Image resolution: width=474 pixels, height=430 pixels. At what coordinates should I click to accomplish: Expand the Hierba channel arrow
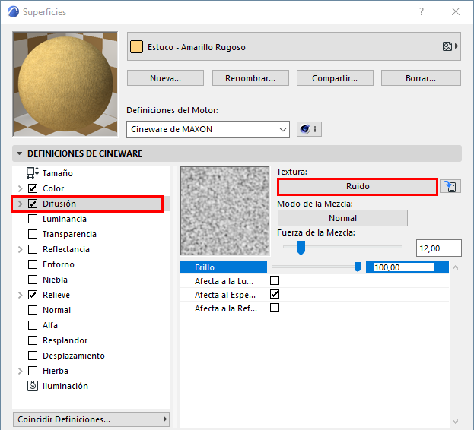[x=21, y=371]
